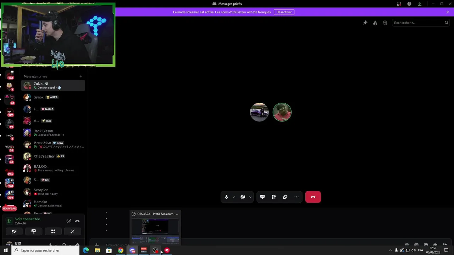The image size is (454, 255).
Task: Toggle noise suppression in voice panel
Action: [69, 221]
